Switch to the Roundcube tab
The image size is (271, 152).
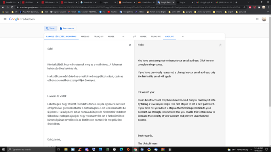[88, 2]
